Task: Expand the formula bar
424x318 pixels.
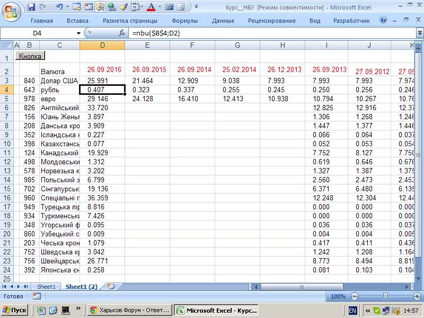Action: coord(420,33)
